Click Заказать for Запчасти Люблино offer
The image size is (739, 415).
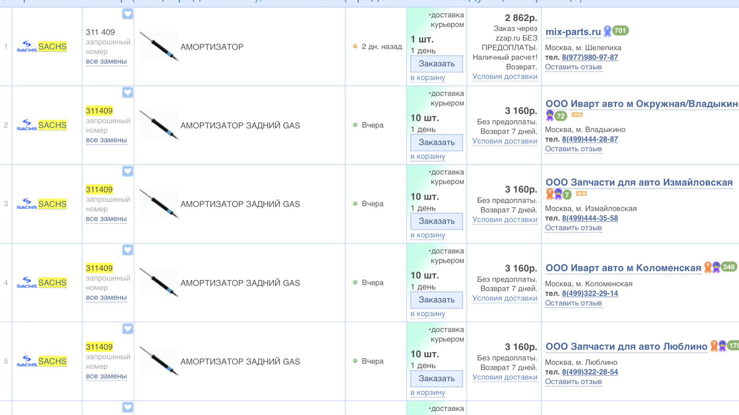pos(436,378)
